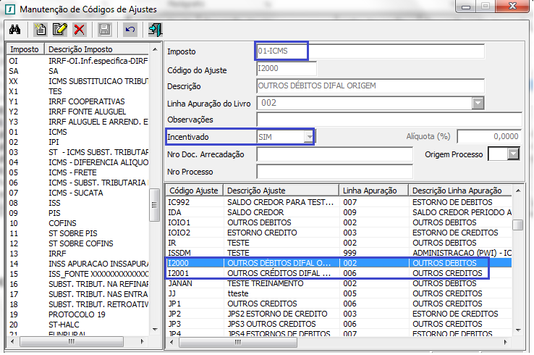Click the new record document icon

[41, 30]
